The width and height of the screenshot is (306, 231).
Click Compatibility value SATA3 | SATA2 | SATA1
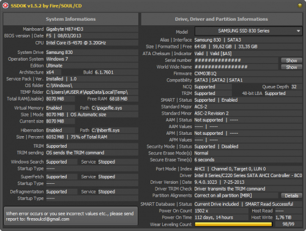click(x=218, y=80)
